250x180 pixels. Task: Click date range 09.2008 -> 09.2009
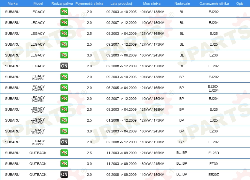pyautogui.click(x=121, y=175)
